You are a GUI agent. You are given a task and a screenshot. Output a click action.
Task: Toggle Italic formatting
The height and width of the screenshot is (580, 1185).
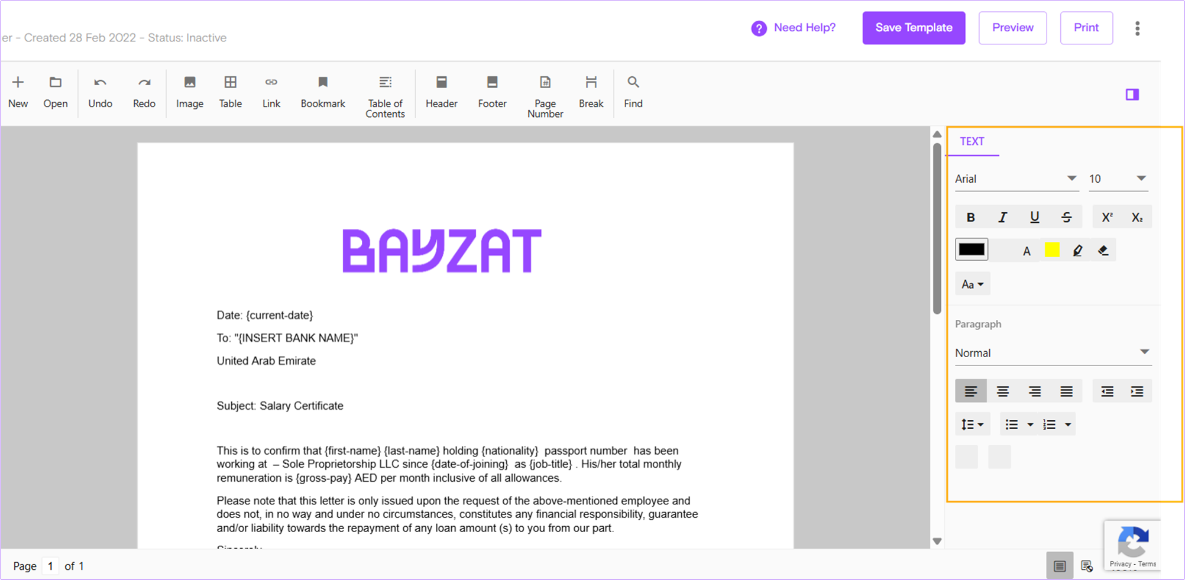[x=1003, y=218]
